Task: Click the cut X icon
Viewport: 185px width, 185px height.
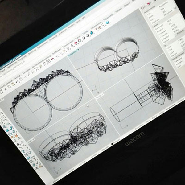Action: [x=5, y=89]
